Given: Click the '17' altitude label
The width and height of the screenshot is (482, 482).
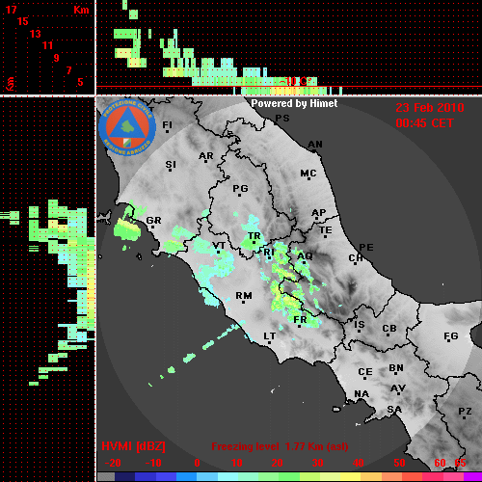Looking at the screenshot, I should click(11, 10).
